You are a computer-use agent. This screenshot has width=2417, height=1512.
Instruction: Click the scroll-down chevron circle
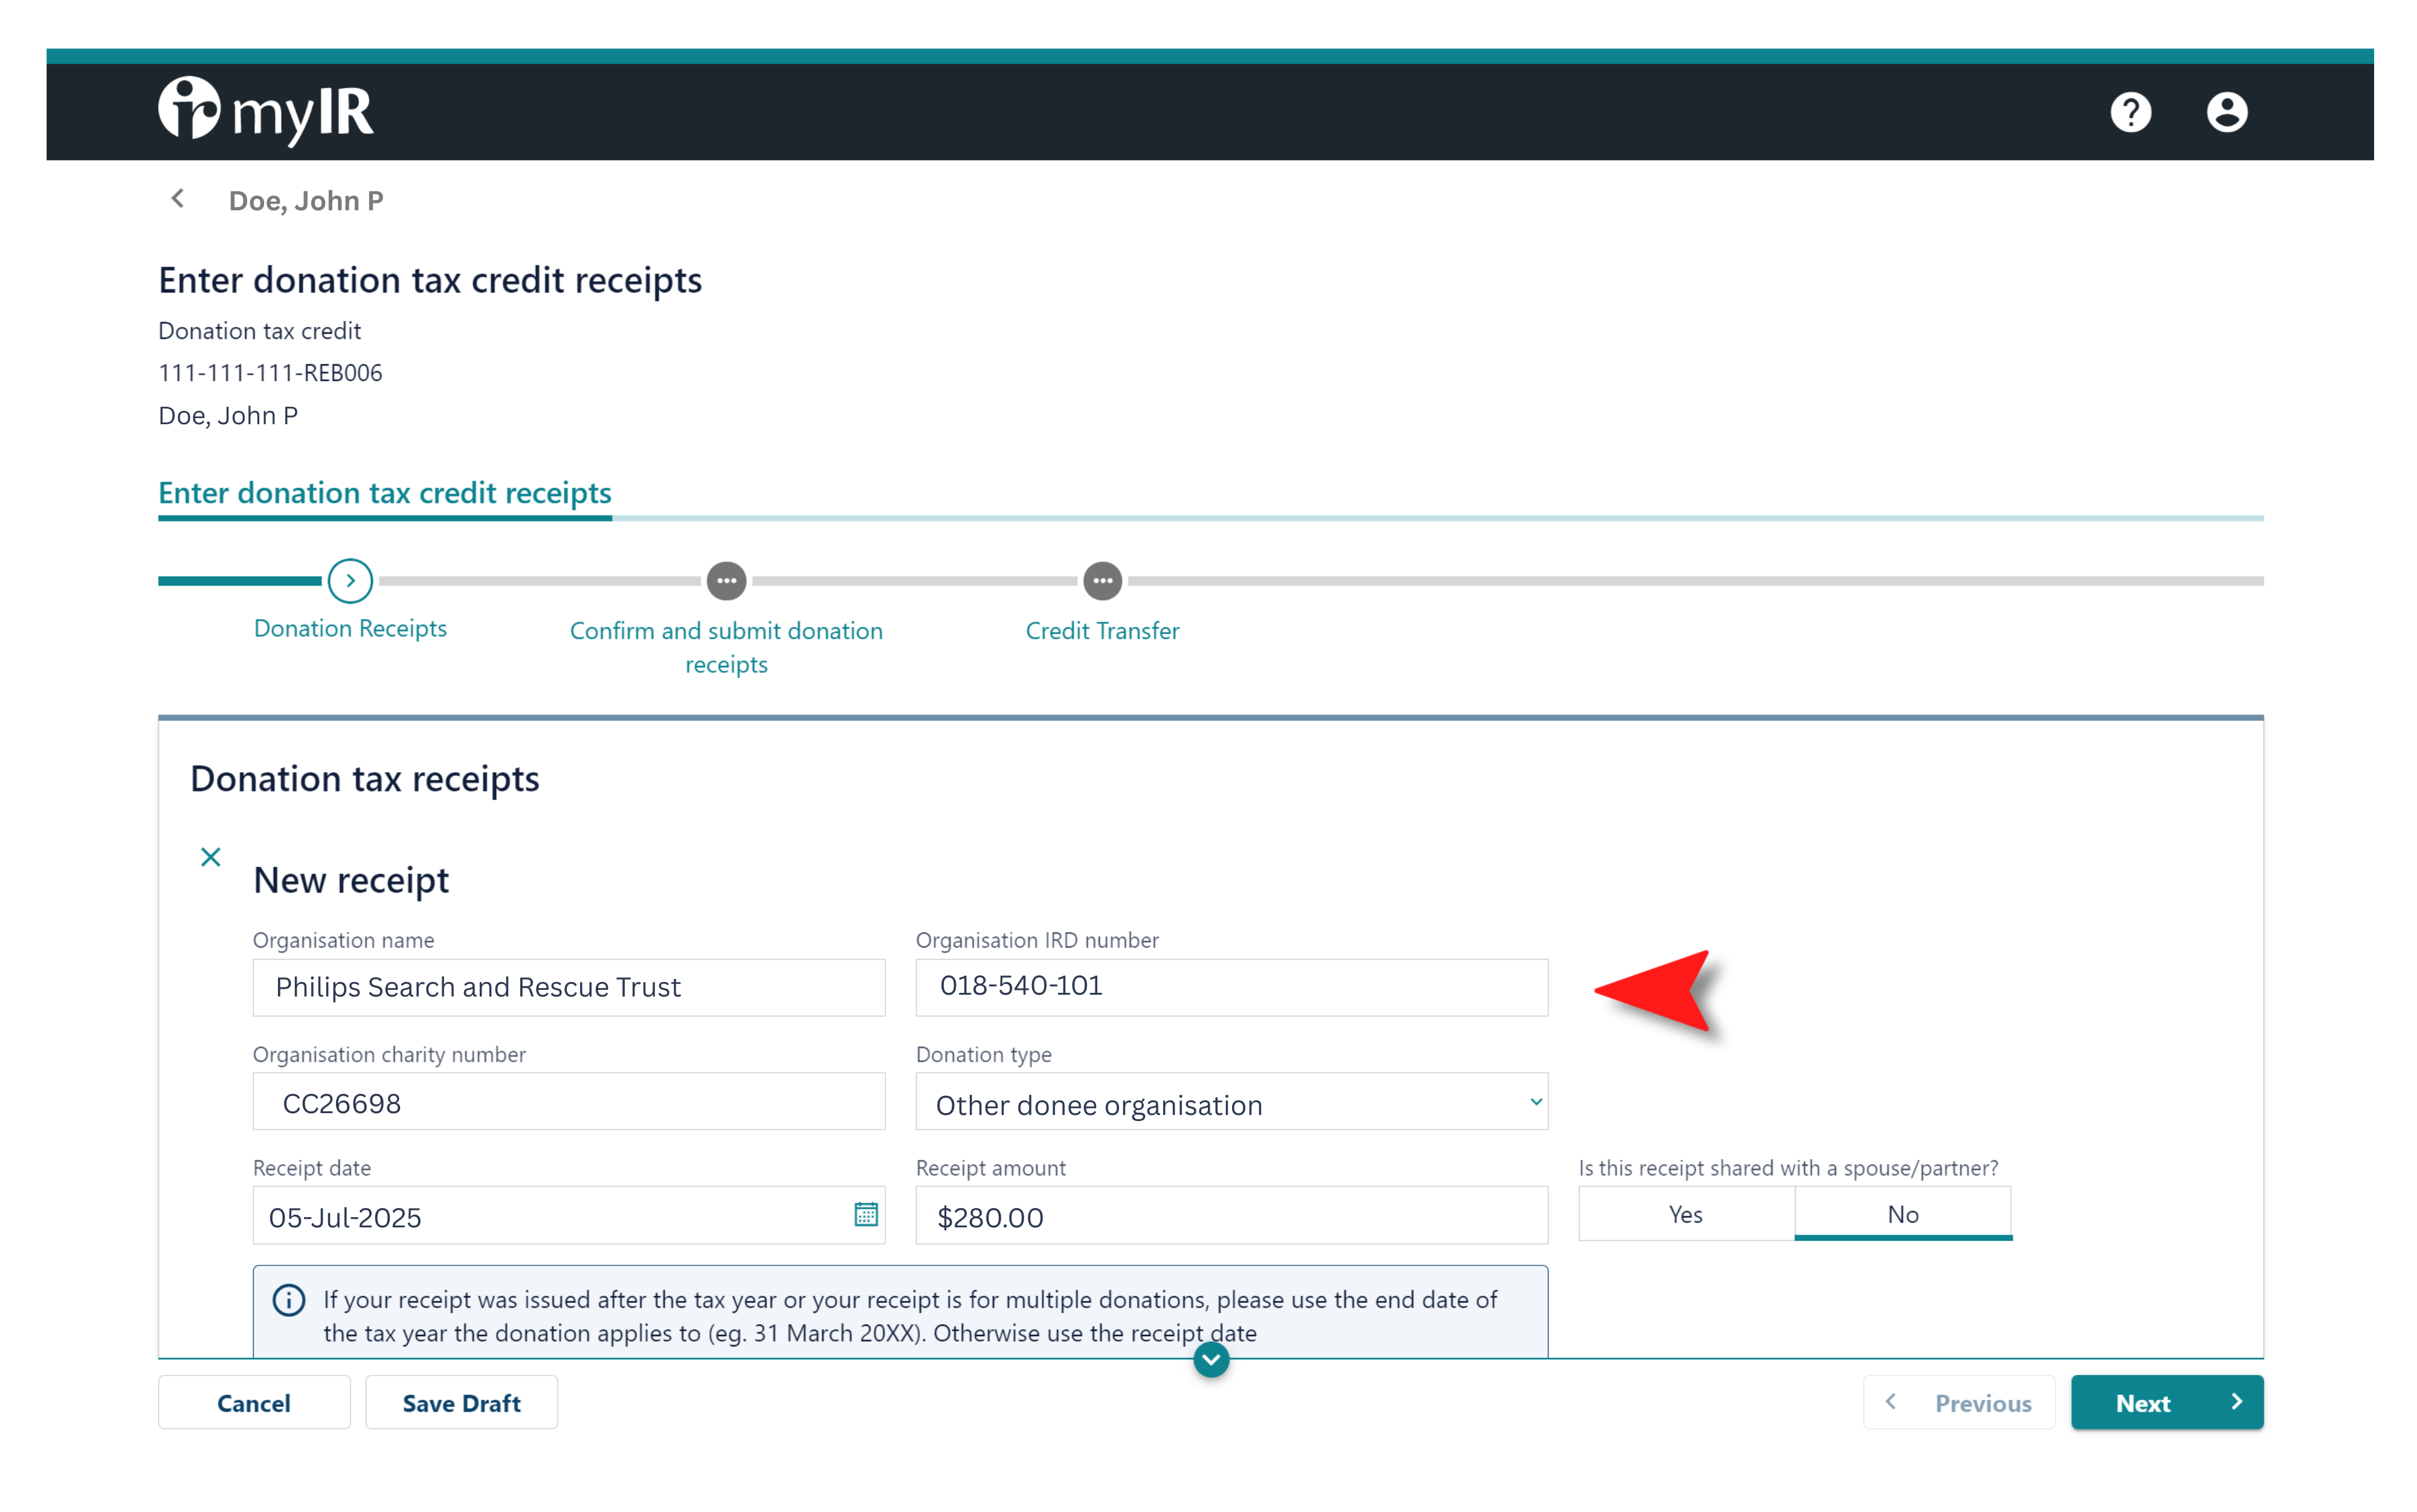point(1210,1359)
